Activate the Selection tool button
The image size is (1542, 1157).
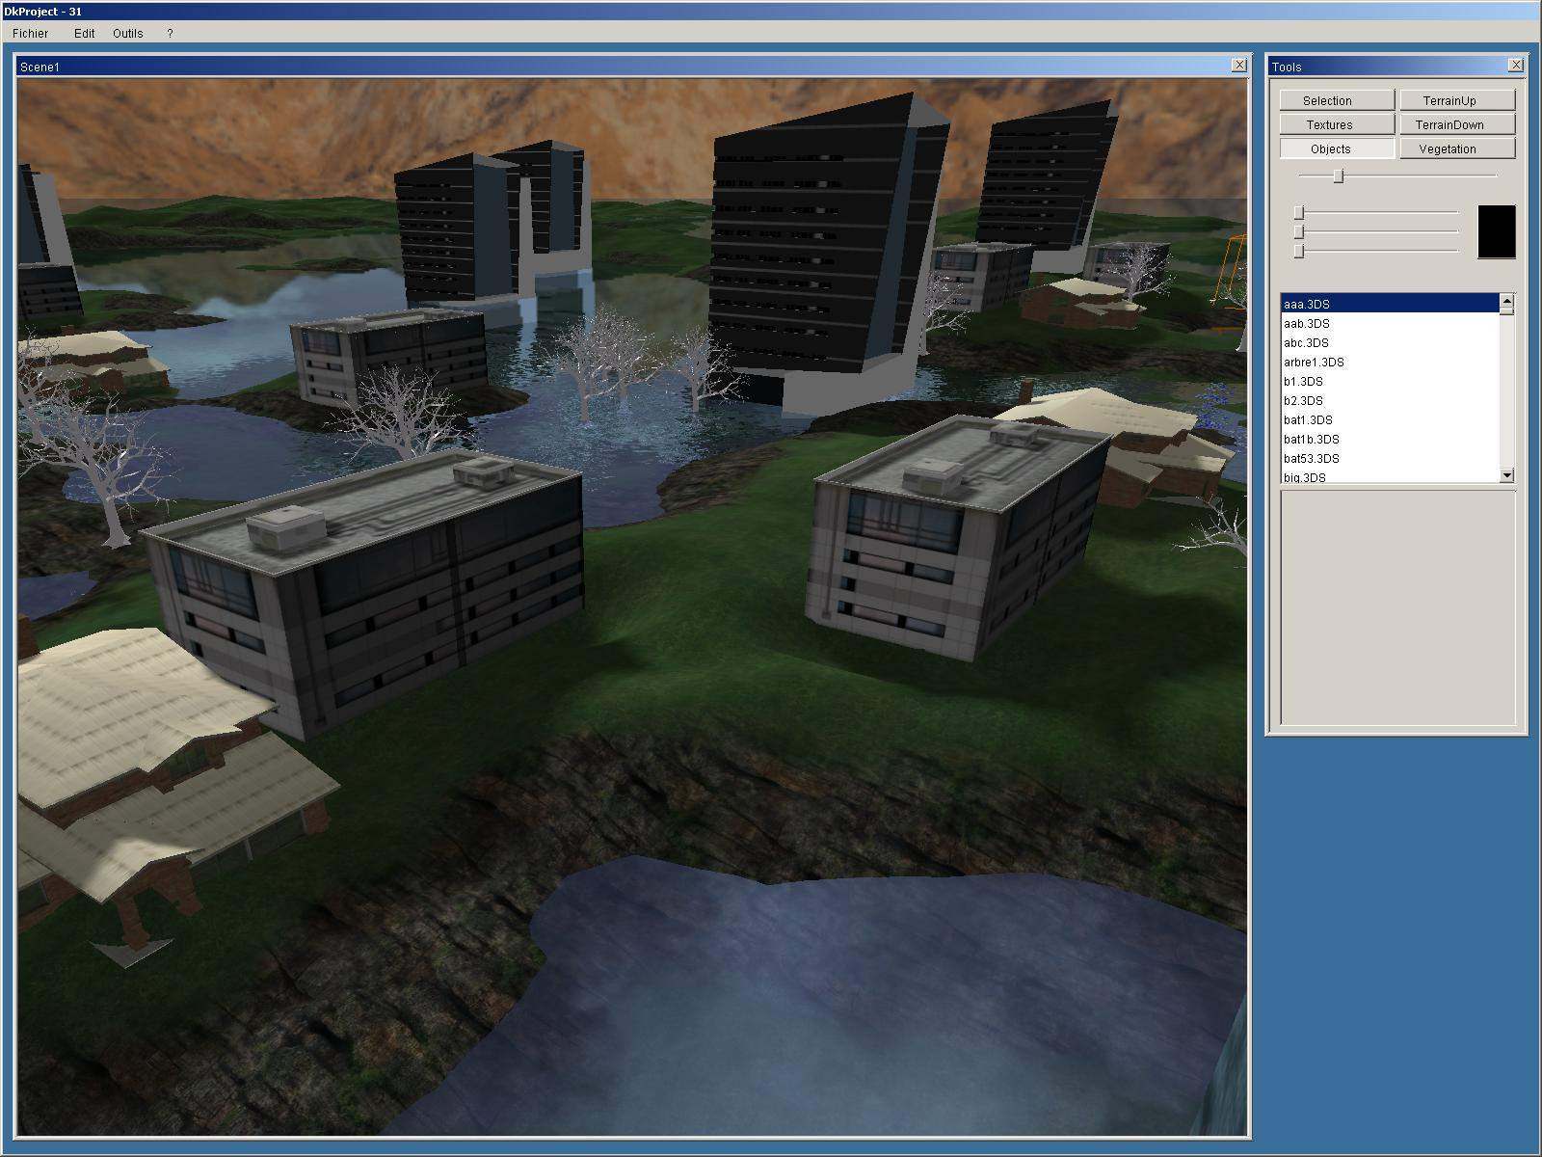point(1336,100)
